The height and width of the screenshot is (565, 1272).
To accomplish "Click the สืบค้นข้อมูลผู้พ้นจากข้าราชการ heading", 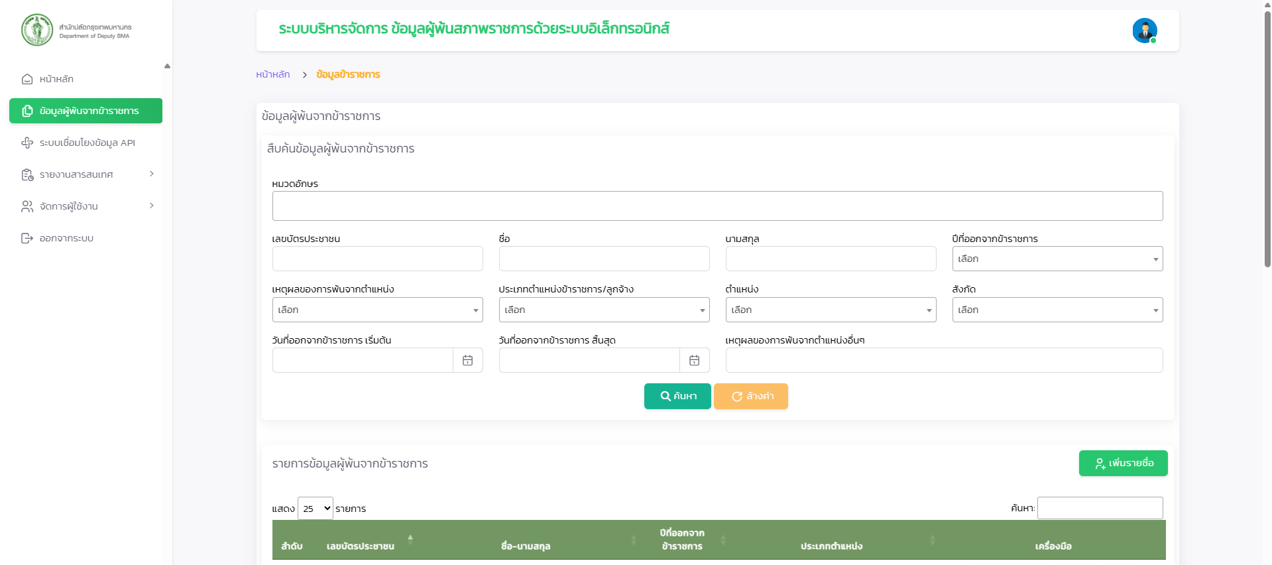I will point(341,149).
